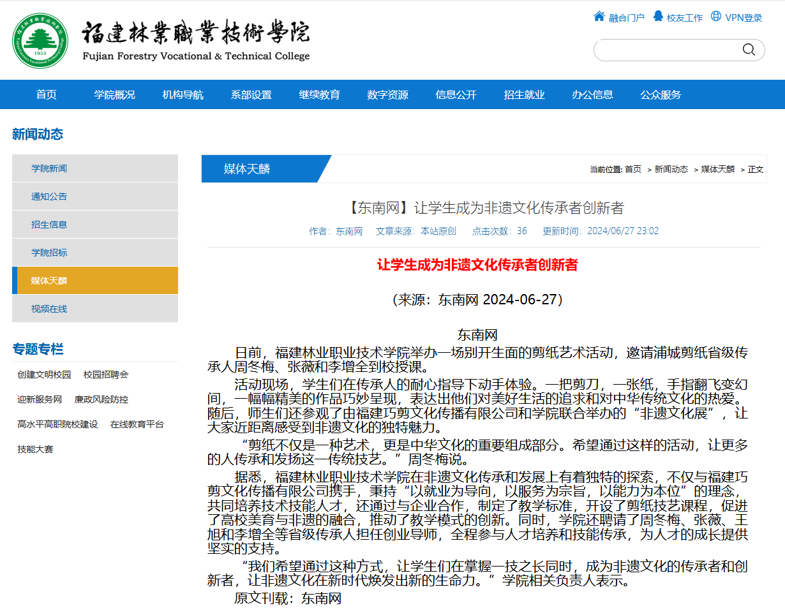Visit the 廉政风险防控 link

coord(101,399)
